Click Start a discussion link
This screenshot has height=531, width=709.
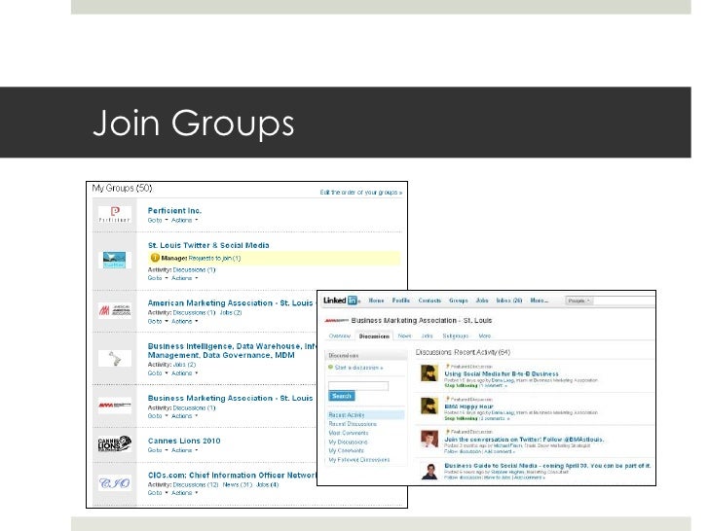358,368
